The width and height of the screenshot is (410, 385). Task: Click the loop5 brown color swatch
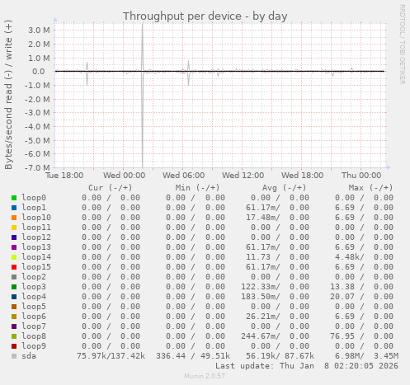point(14,307)
